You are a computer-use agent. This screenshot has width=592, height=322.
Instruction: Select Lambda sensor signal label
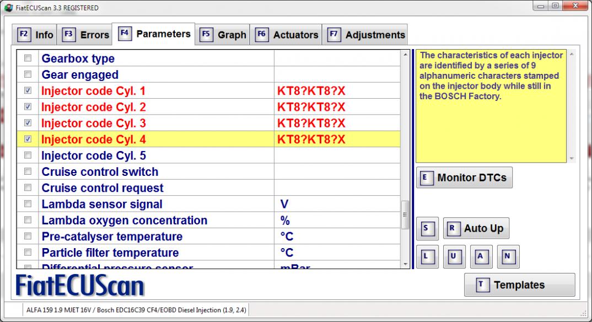[102, 204]
